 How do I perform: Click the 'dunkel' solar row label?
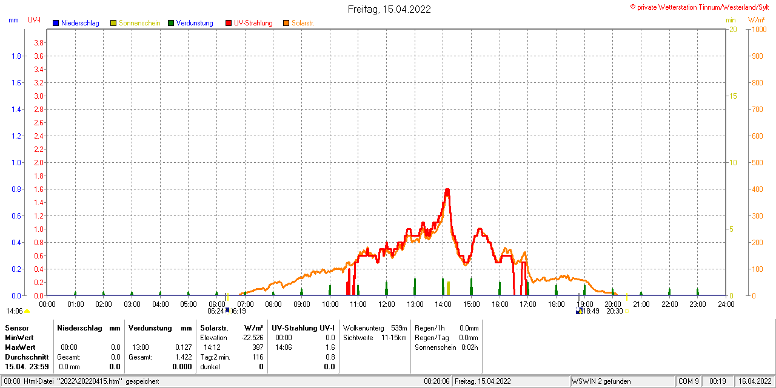click(x=210, y=367)
